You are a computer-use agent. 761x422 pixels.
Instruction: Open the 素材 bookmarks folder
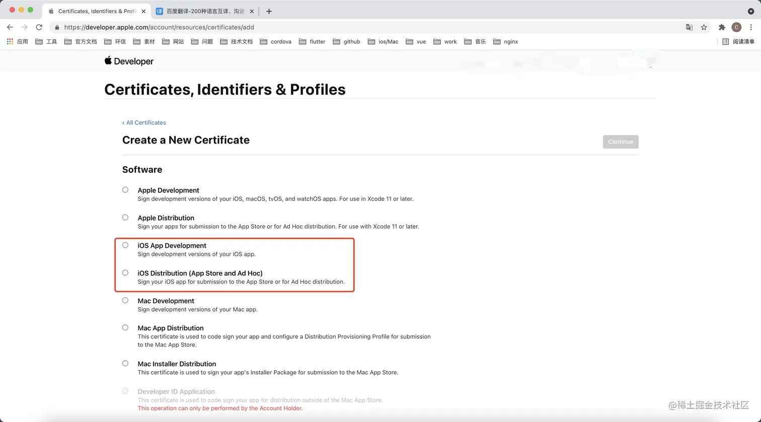pos(144,42)
